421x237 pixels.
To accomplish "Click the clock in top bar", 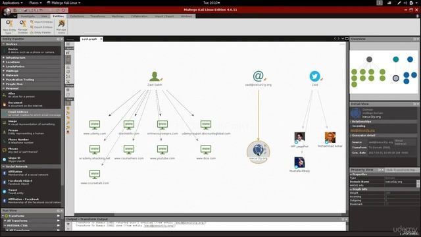I will click(212, 3).
